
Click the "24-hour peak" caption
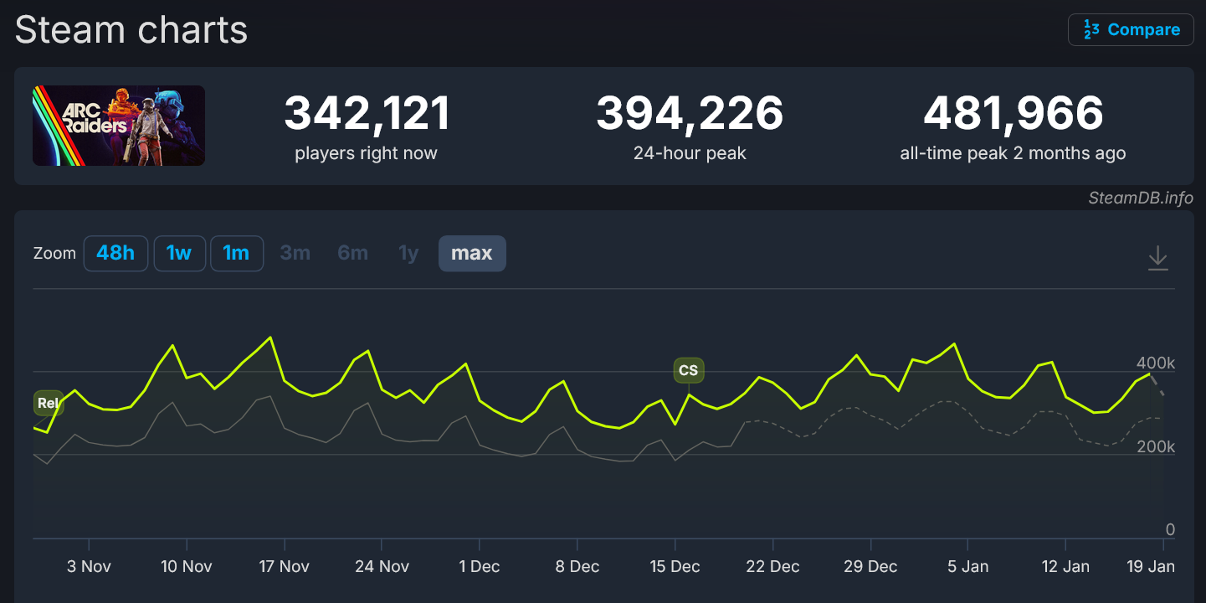[690, 153]
